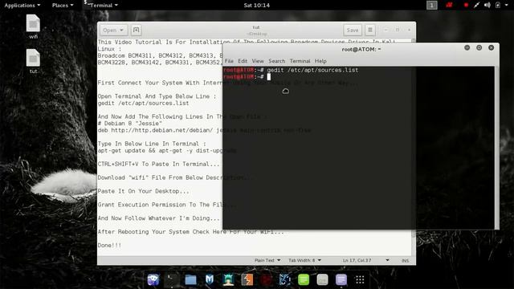The image size is (514, 289).
Task: Click the '# Debian 8 "Jessie"' line in gedit
Action: coord(130,124)
